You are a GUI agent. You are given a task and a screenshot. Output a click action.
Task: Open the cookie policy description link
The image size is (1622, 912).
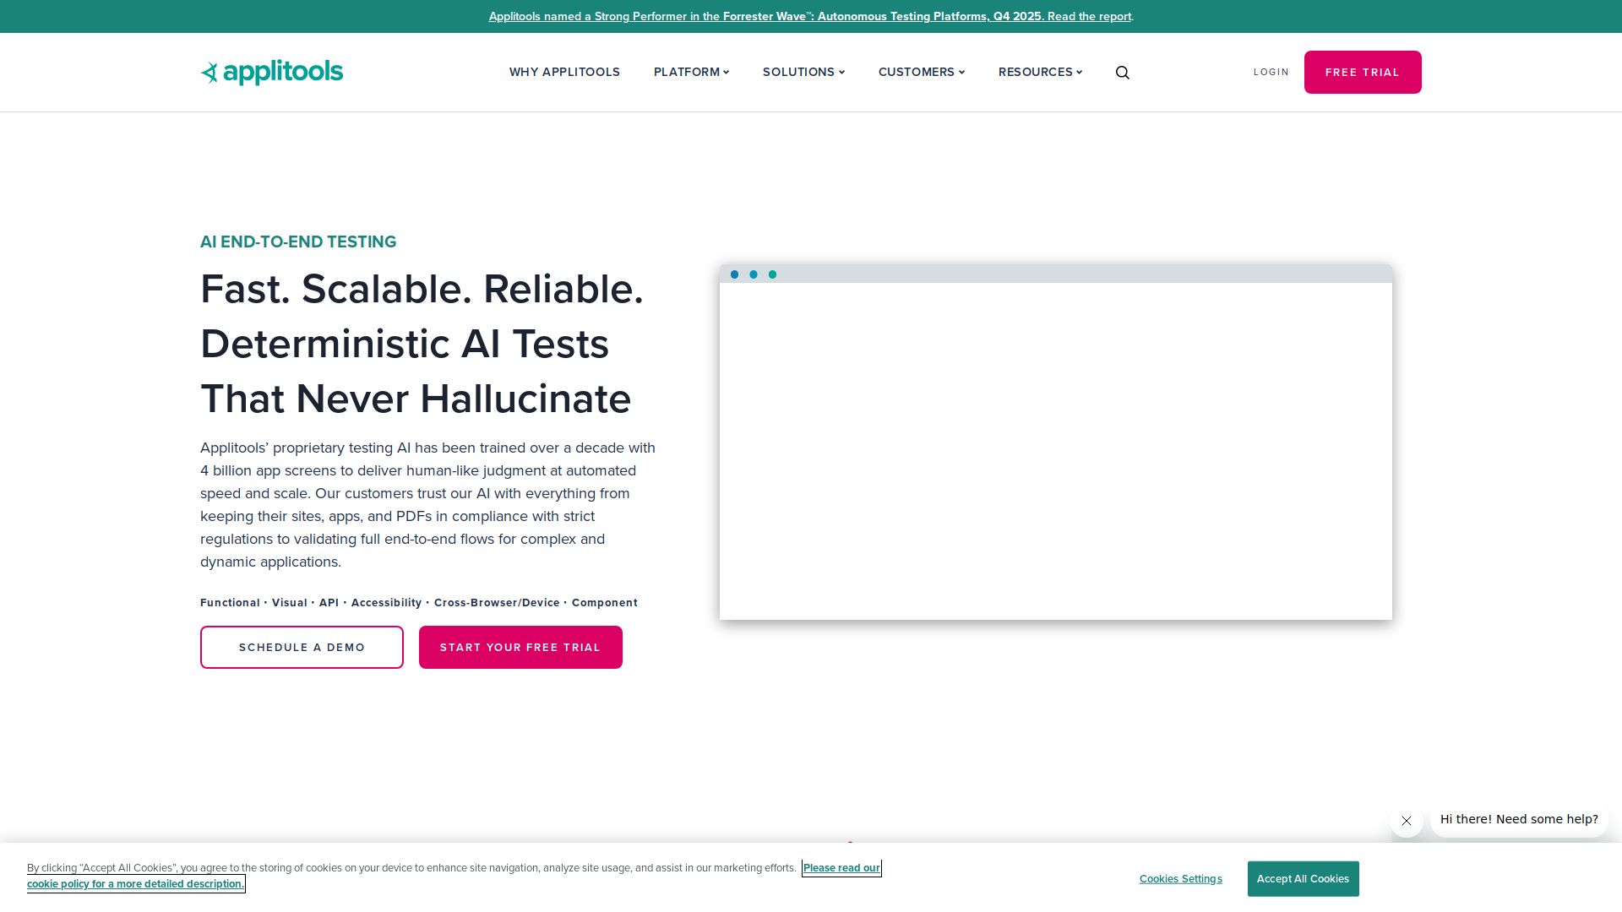coord(135,884)
